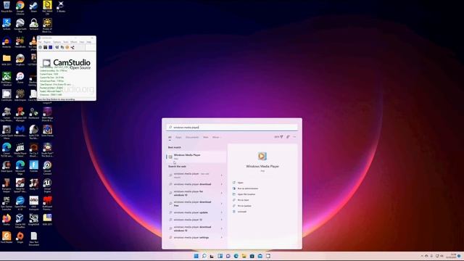This screenshot has height=261, width=464.
Task: Open Firefox desktop shortcut
Action: [x=7, y=220]
